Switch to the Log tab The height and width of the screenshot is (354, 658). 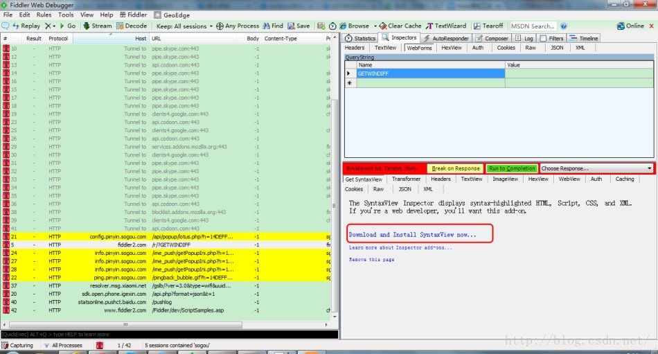tap(524, 38)
